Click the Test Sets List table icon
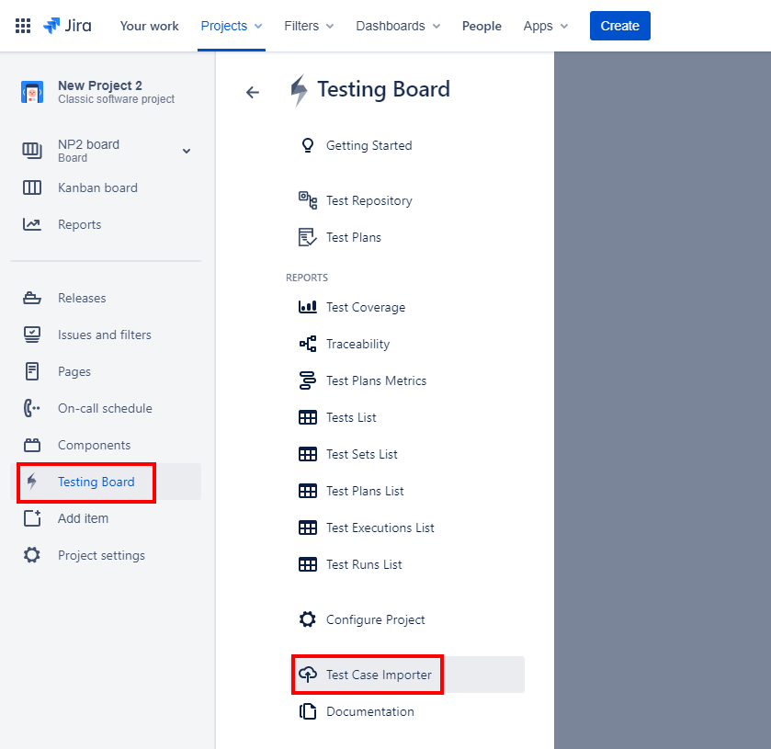This screenshot has width=771, height=749. (x=308, y=454)
